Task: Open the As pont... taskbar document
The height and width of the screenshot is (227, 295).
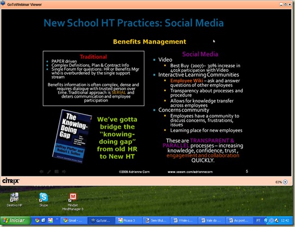Action: pyautogui.click(x=239, y=220)
